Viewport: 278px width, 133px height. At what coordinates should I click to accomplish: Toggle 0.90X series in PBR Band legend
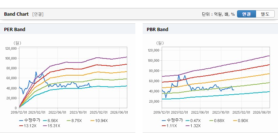click(241, 121)
